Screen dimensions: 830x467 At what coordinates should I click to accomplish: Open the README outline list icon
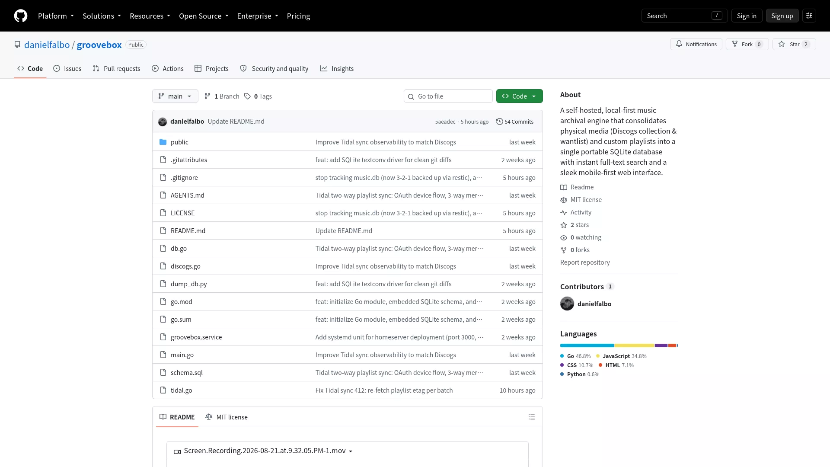click(x=532, y=417)
